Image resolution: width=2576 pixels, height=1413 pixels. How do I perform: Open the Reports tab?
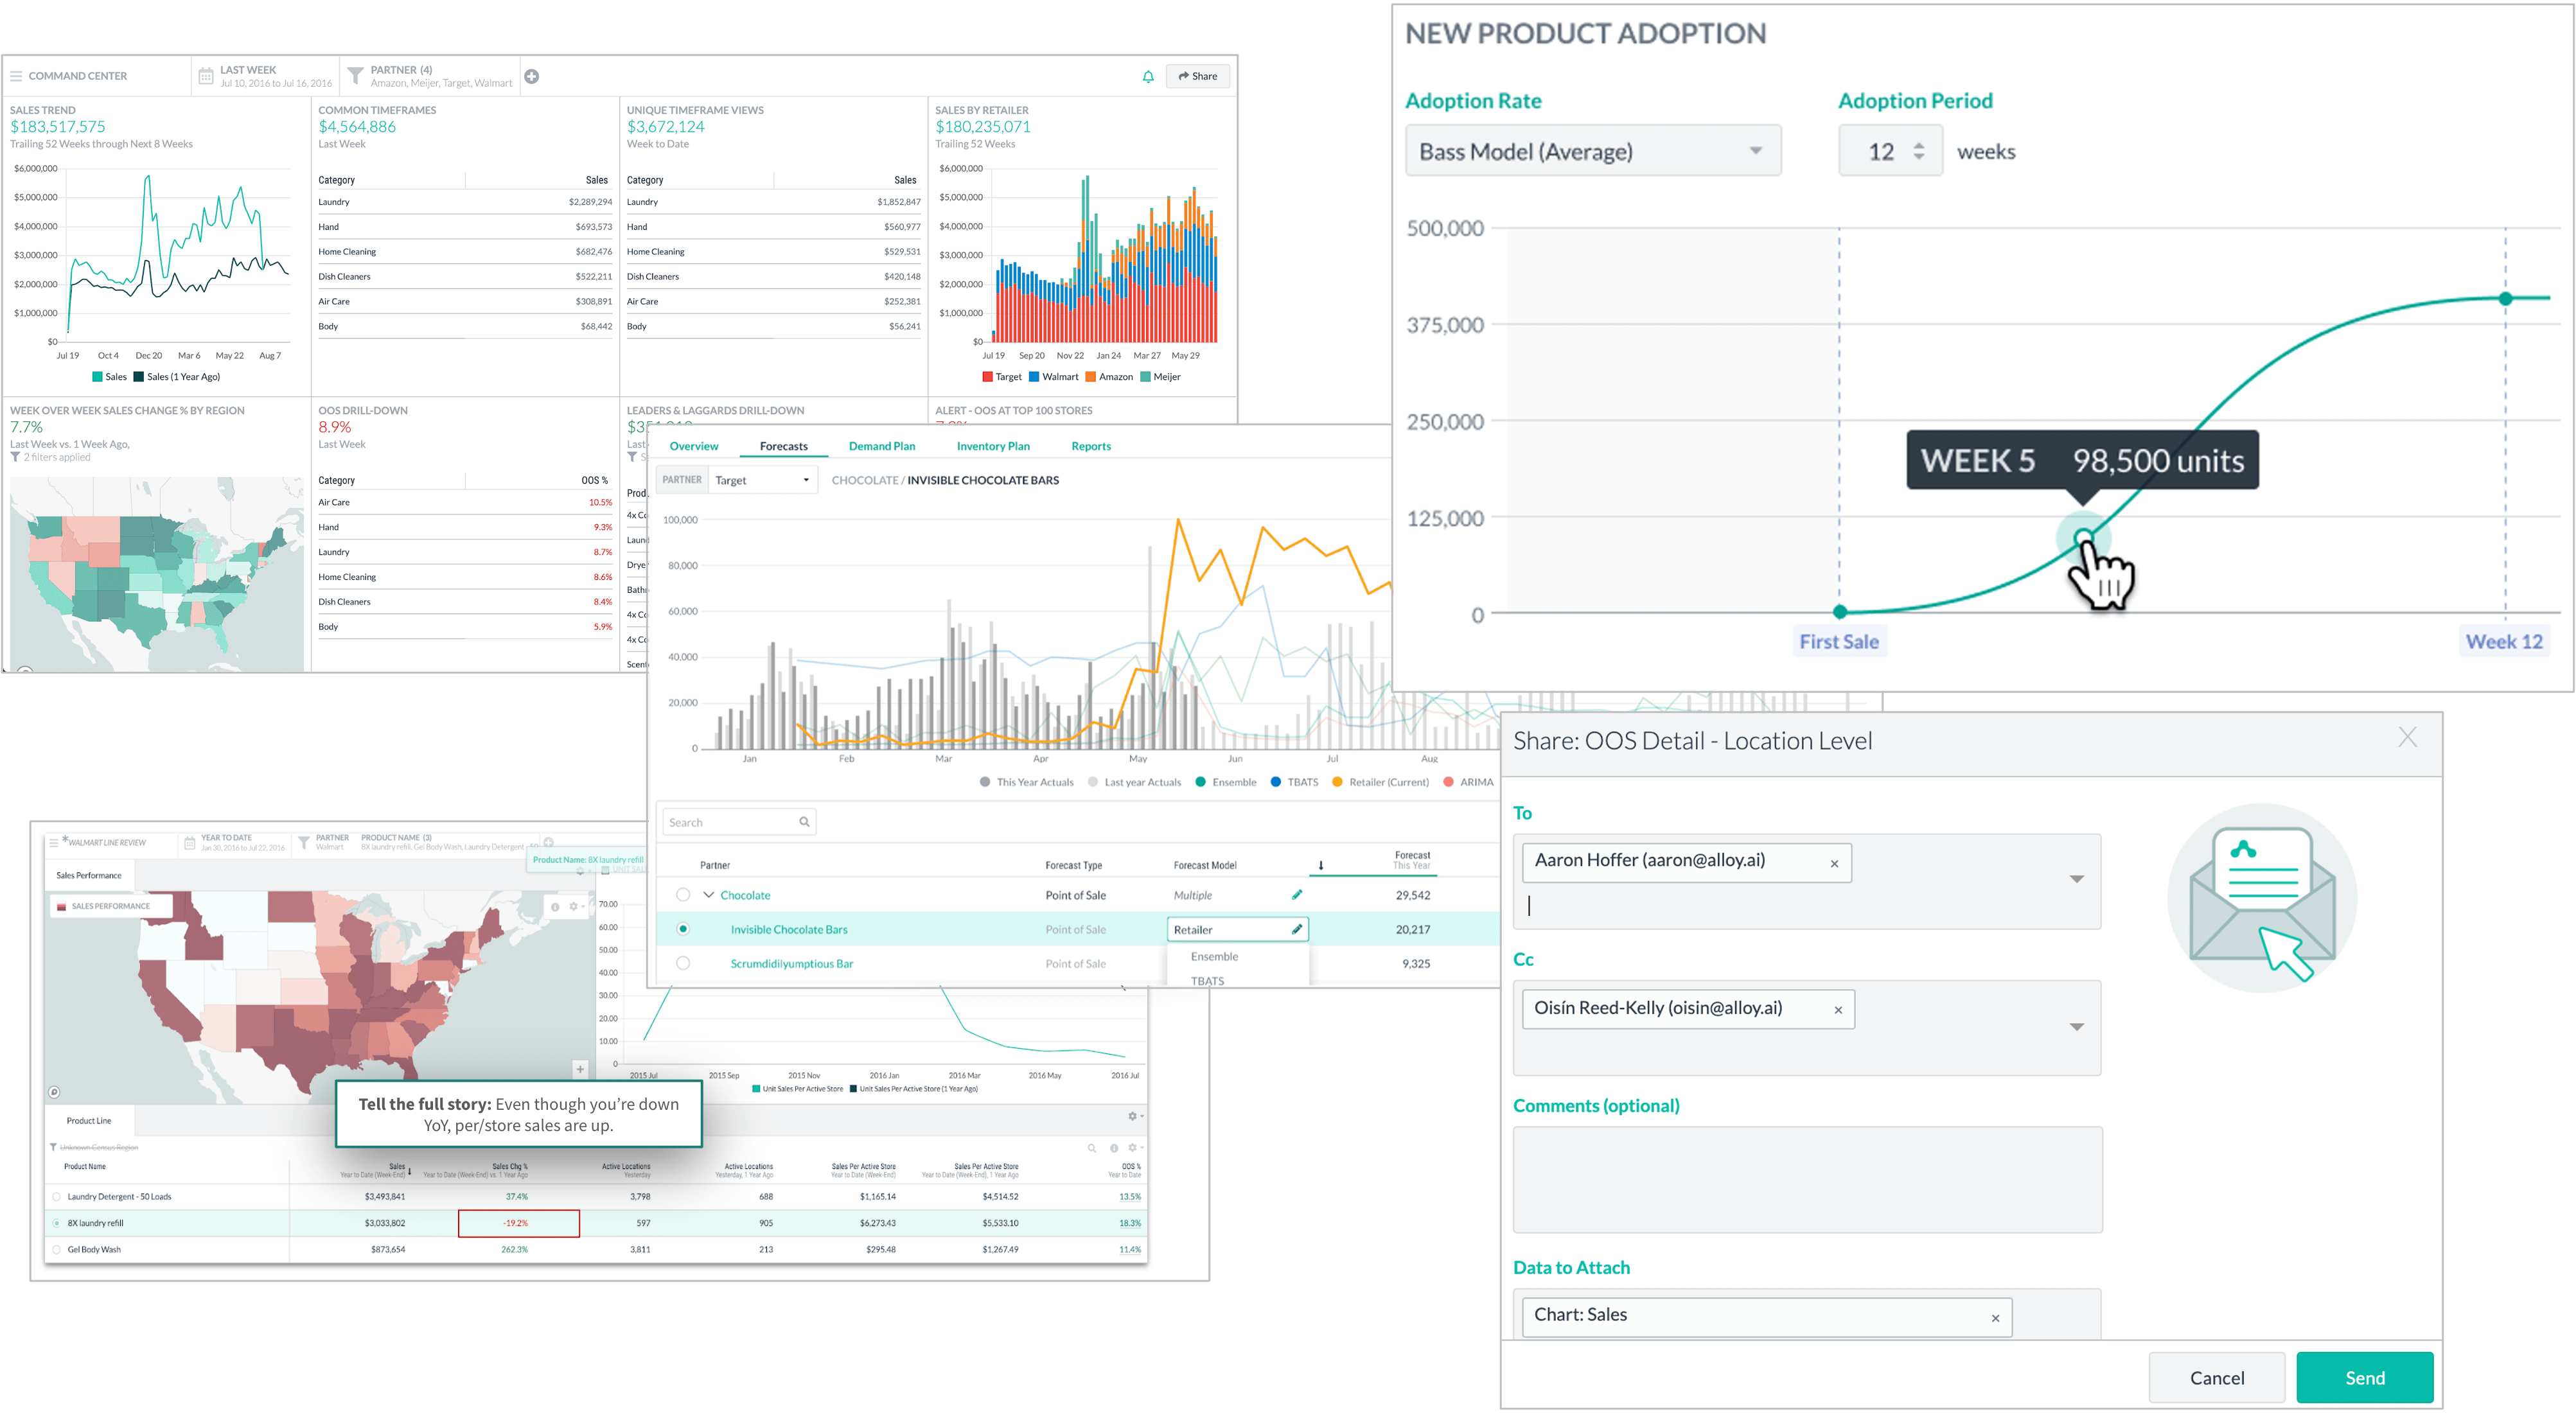point(1090,446)
